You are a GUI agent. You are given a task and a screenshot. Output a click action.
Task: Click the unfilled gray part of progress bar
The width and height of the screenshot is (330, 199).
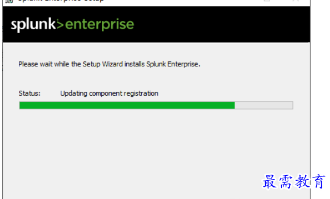click(264, 105)
